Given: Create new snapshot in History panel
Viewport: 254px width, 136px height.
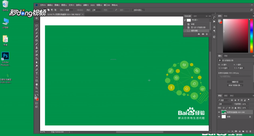Looking at the screenshot, I should tap(203, 34).
